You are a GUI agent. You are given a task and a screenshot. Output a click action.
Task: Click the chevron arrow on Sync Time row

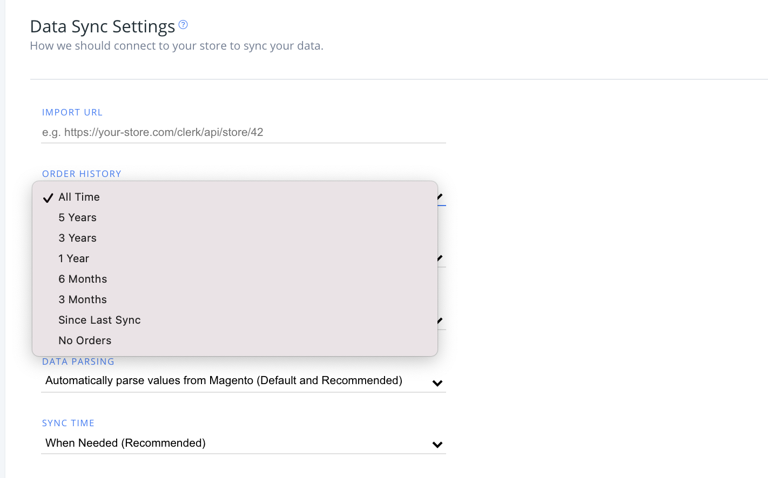(437, 445)
